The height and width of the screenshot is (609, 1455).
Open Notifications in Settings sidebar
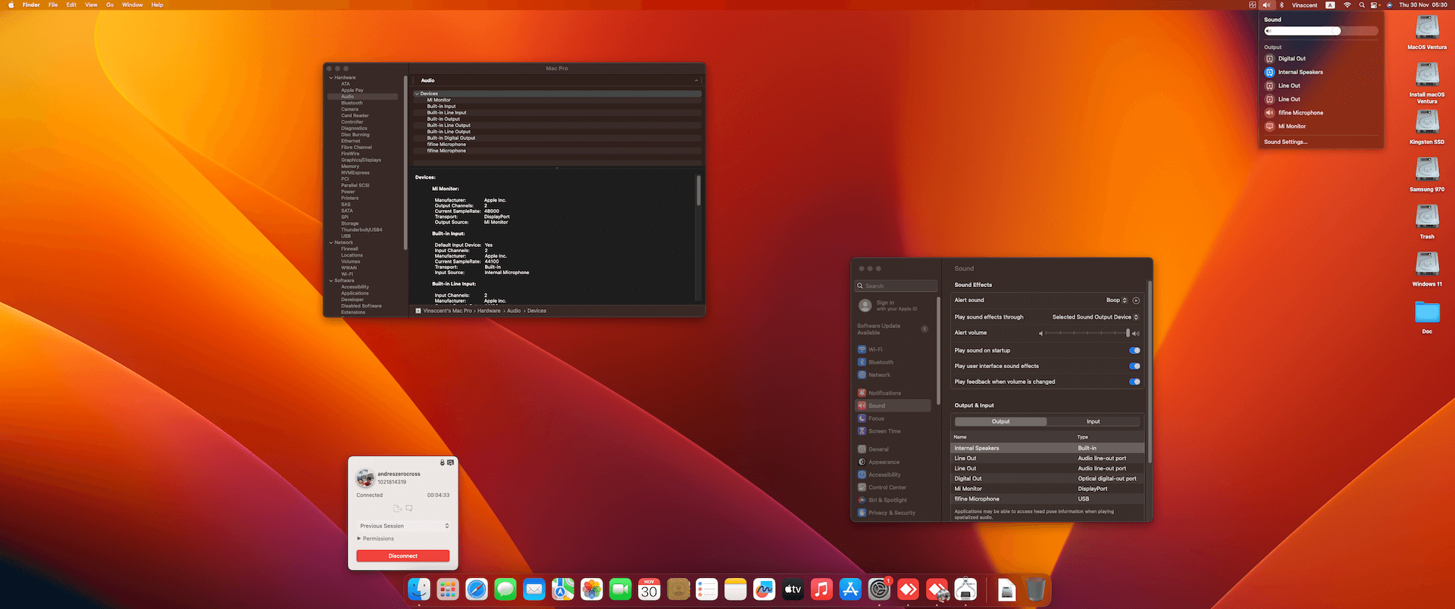[x=894, y=393]
